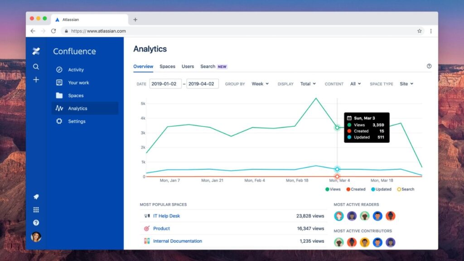
Task: Open the Group By Week dropdown
Action: 260,84
